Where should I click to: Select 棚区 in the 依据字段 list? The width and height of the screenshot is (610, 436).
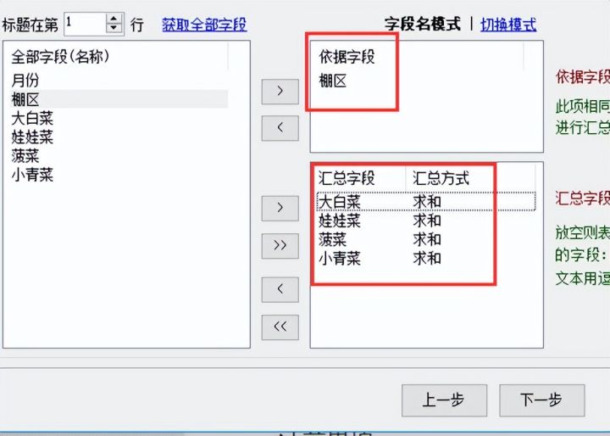coord(333,81)
